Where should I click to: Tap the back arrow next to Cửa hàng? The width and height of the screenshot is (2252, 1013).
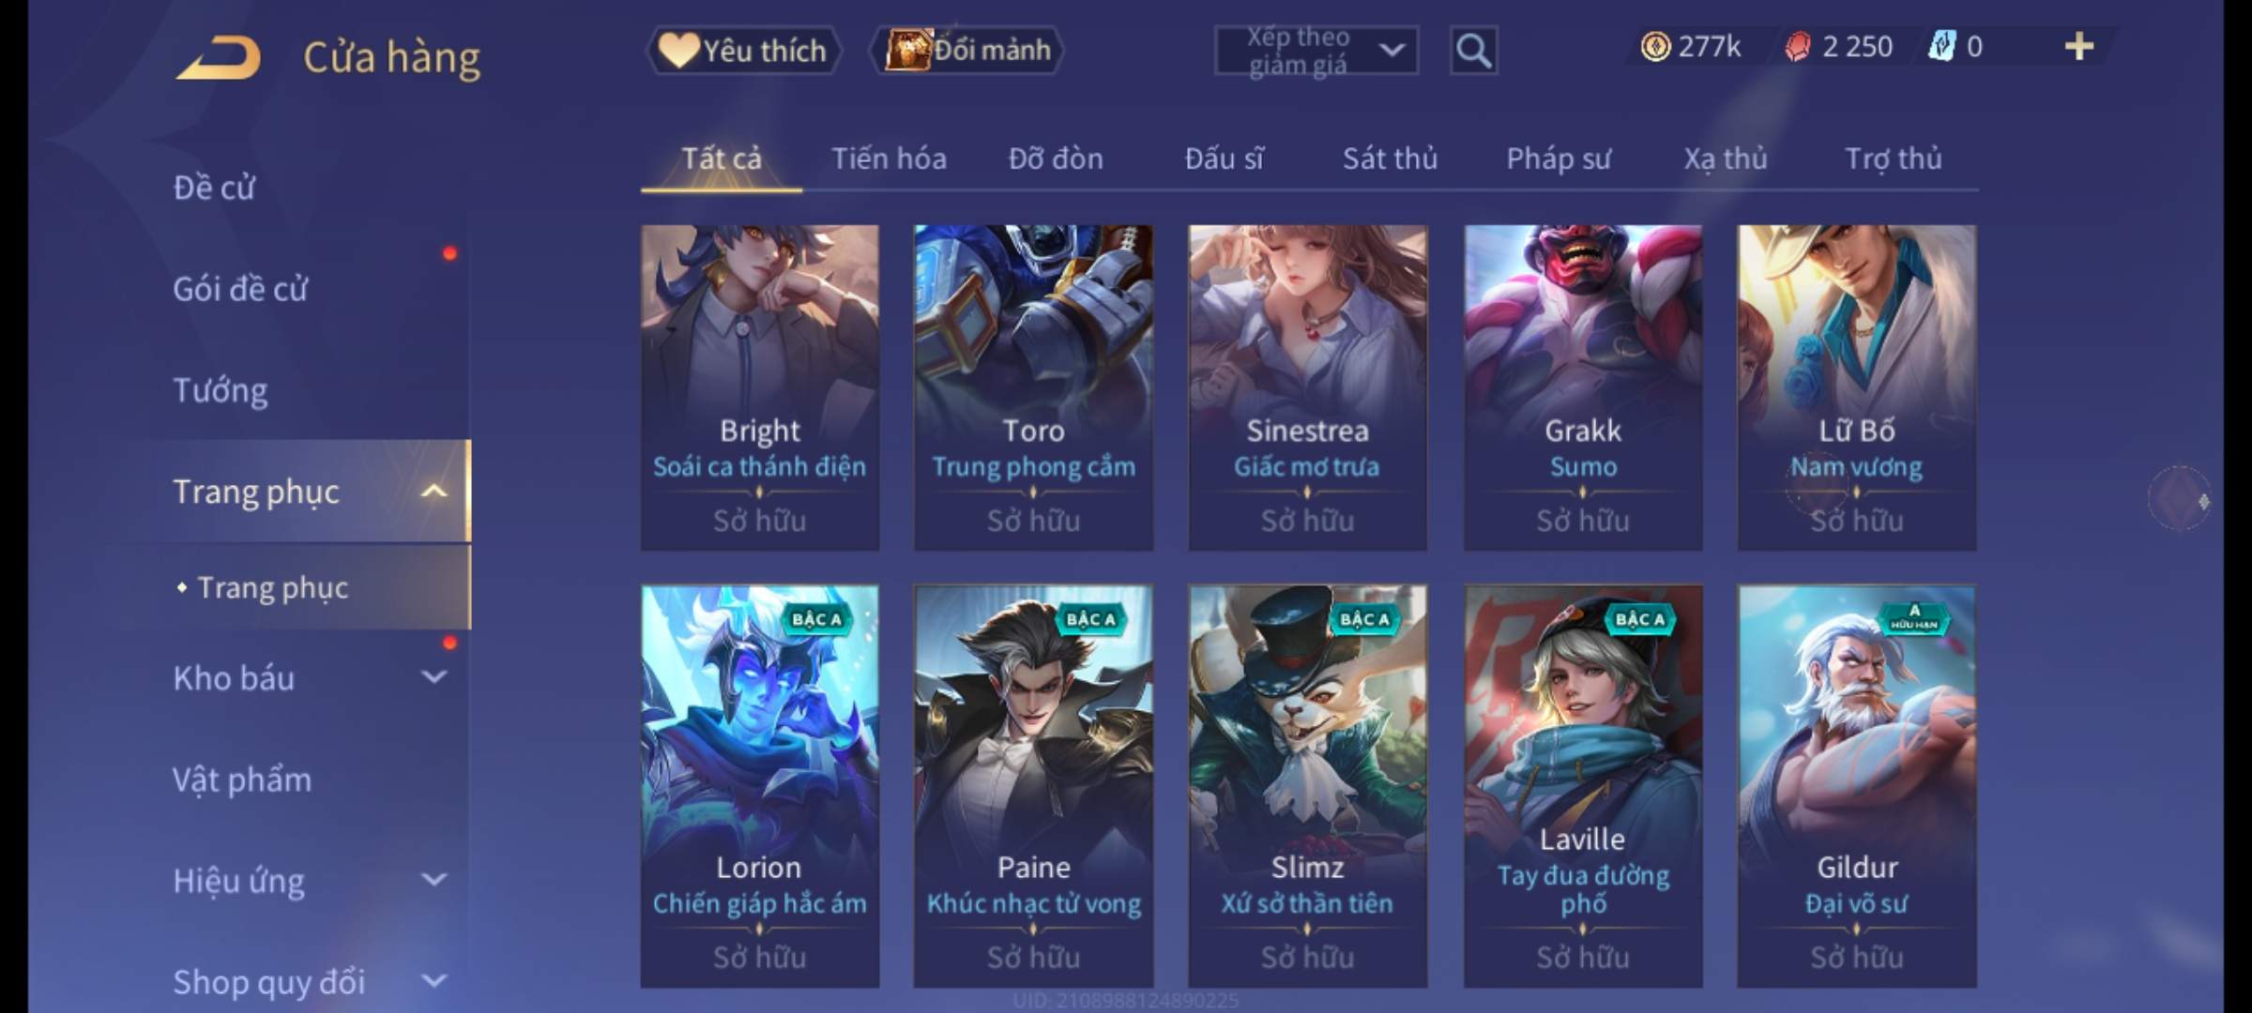[x=219, y=57]
